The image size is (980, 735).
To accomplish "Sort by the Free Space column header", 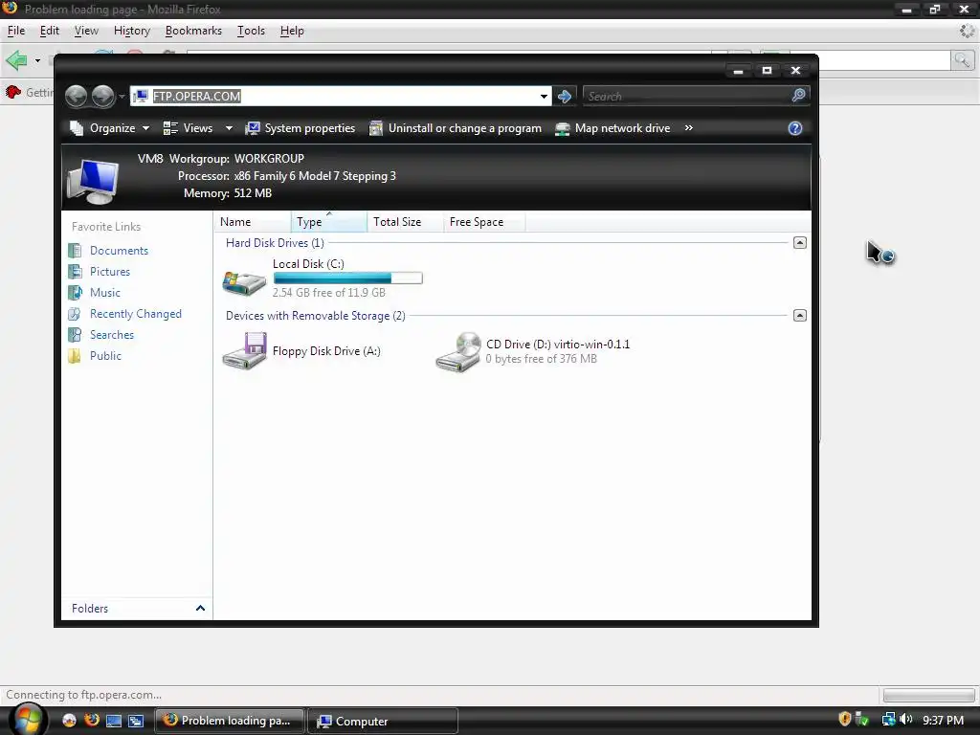I will 484,222.
